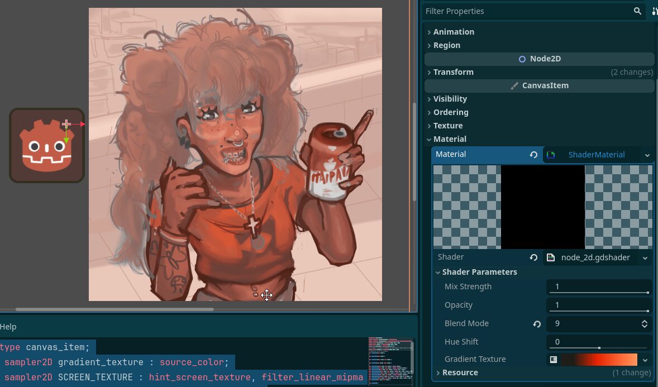The height and width of the screenshot is (387, 658).
Task: Collapse the Material section
Action: pos(429,140)
